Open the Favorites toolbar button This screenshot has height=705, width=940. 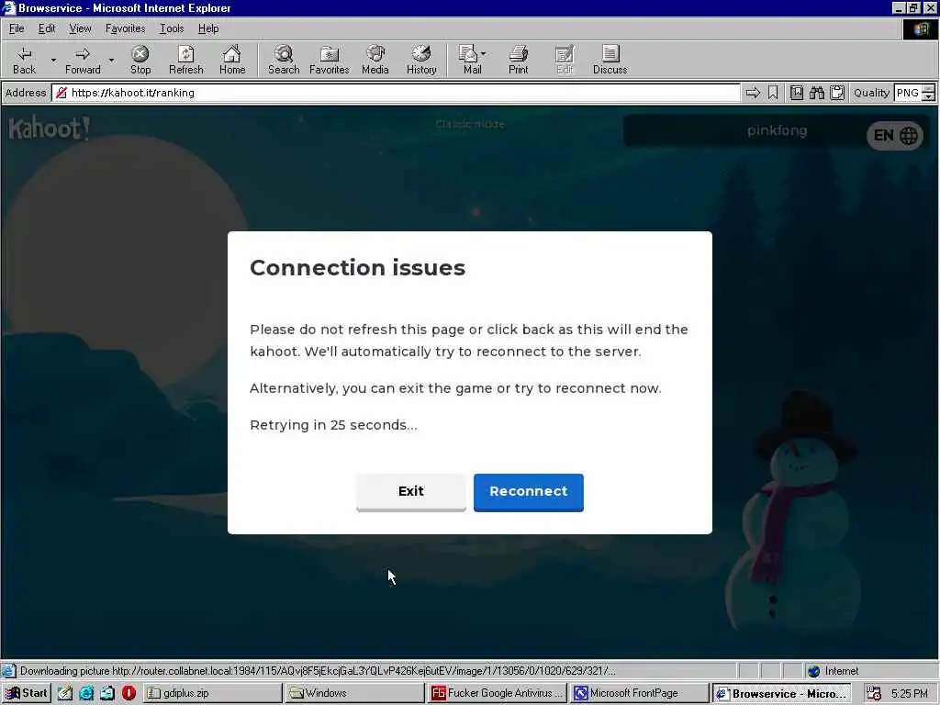330,61
